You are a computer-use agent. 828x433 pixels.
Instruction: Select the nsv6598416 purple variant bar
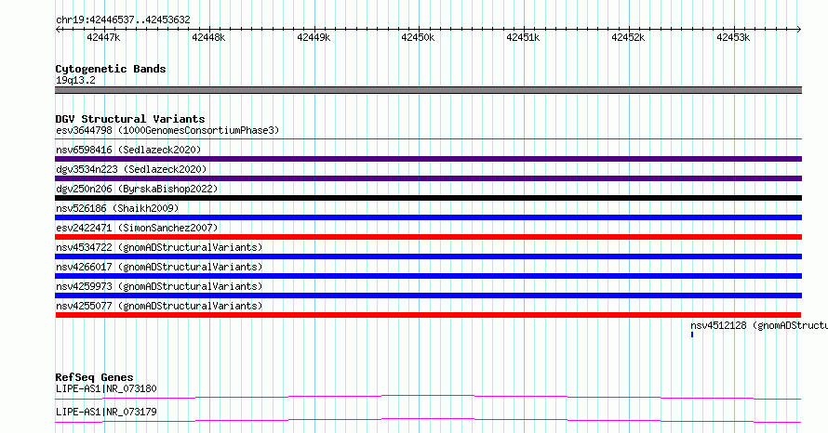pyautogui.click(x=428, y=159)
